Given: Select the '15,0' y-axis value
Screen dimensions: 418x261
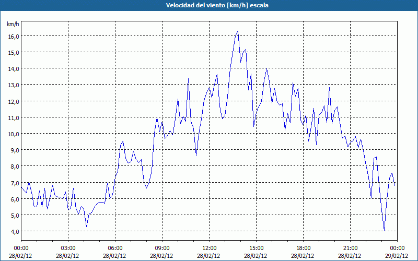Looking at the screenshot, I should (14, 53).
